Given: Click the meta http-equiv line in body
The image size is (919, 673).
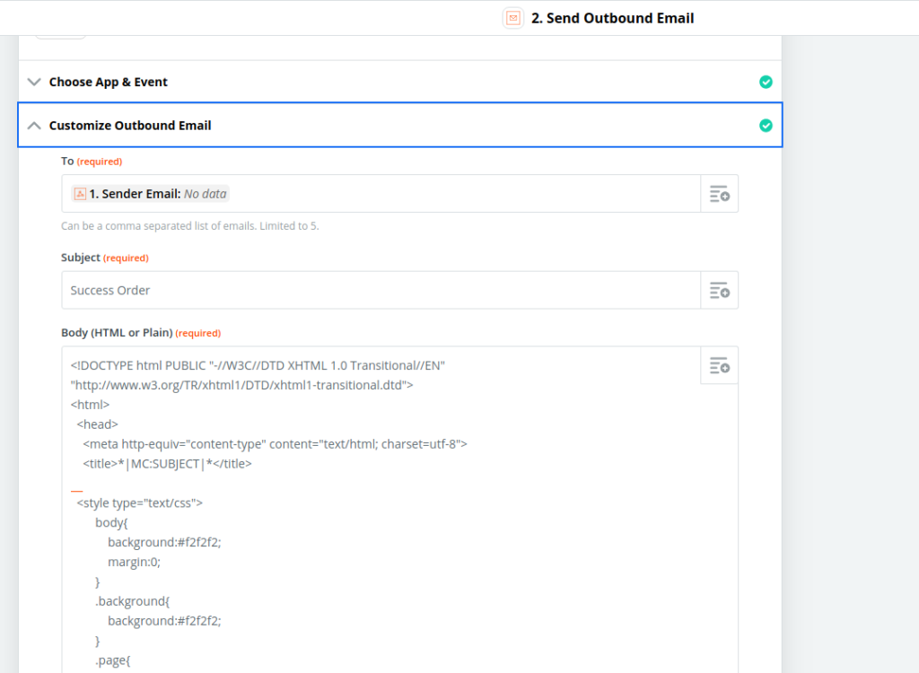Looking at the screenshot, I should click(x=275, y=444).
